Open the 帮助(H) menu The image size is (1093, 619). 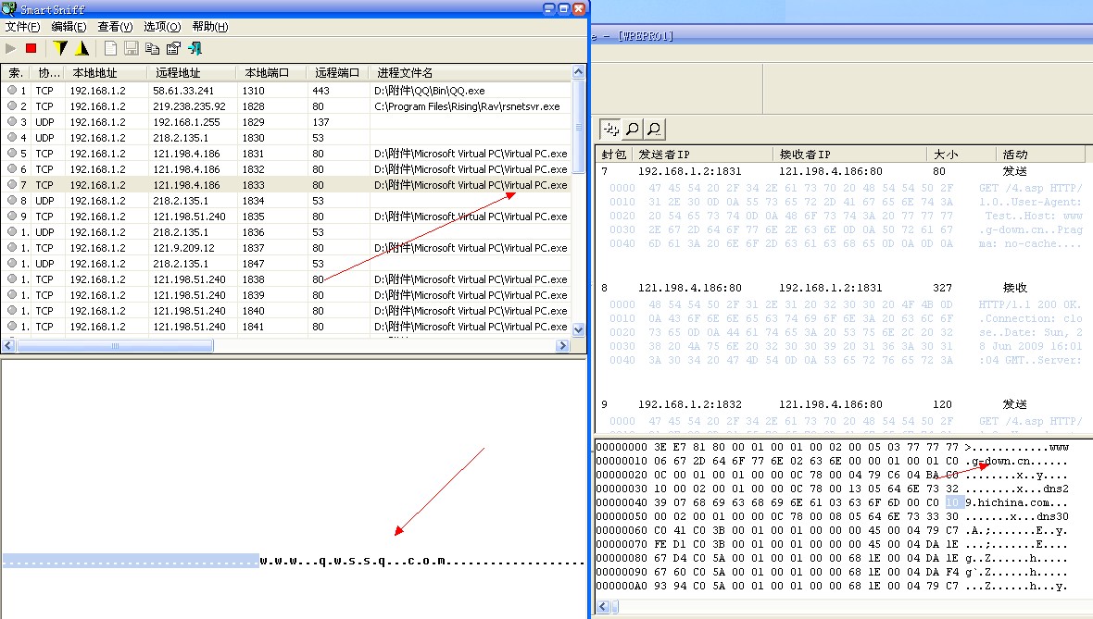click(210, 27)
